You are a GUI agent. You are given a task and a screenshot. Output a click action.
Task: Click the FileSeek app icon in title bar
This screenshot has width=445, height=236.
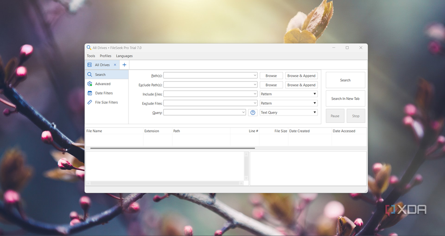(89, 47)
